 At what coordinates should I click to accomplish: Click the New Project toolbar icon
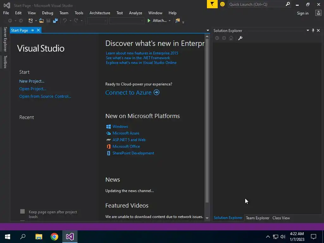click(x=31, y=21)
